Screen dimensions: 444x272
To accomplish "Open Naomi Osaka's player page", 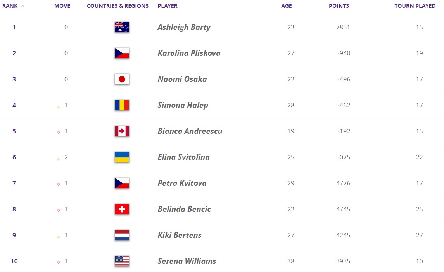I will pyautogui.click(x=182, y=79).
